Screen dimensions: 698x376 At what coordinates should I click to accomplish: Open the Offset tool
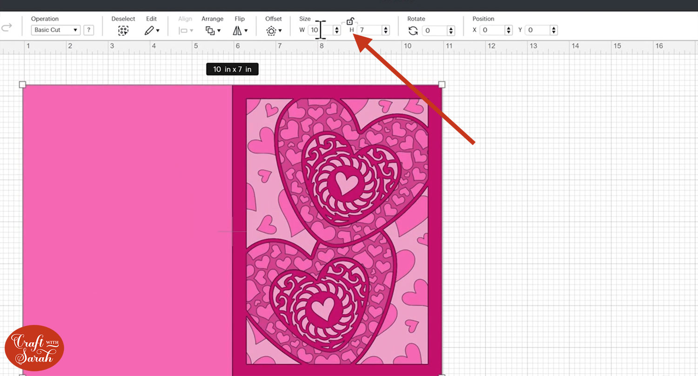coord(273,31)
